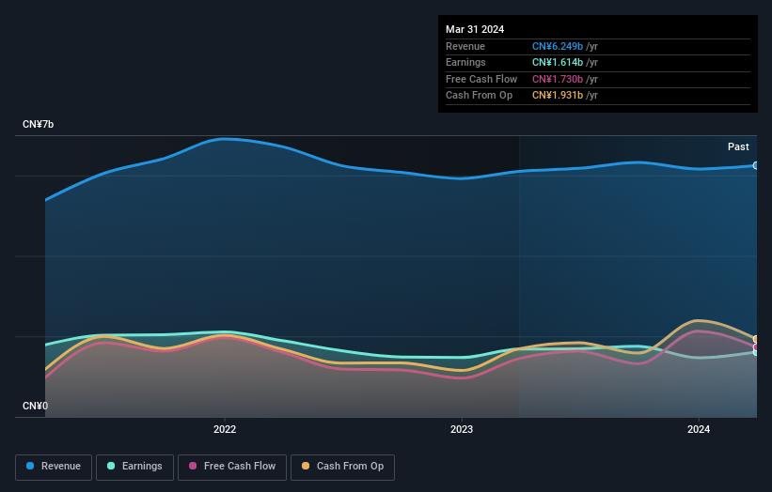Image resolution: width=772 pixels, height=492 pixels.
Task: Click the CN¥1.730b free cash flow value
Action: [x=558, y=79]
